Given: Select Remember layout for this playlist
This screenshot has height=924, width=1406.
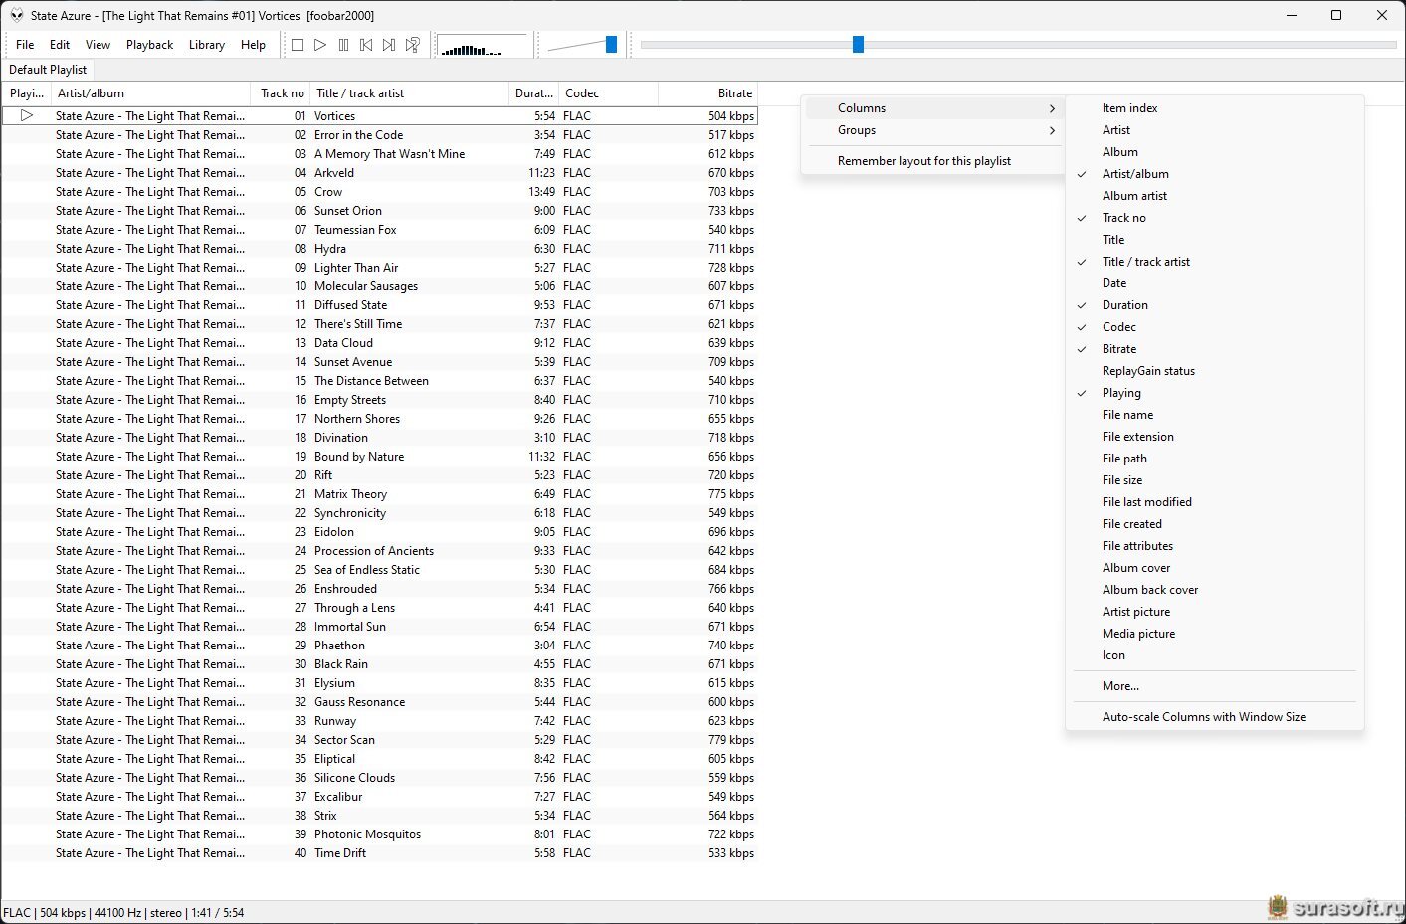Looking at the screenshot, I should click(932, 161).
